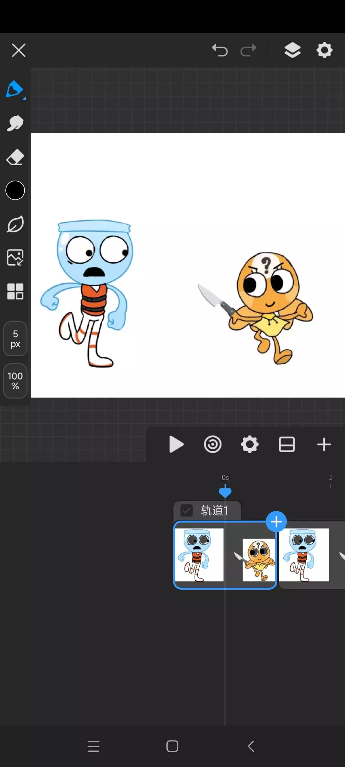345x767 pixels.
Task: Select the first frame thumbnail
Action: coord(225,555)
